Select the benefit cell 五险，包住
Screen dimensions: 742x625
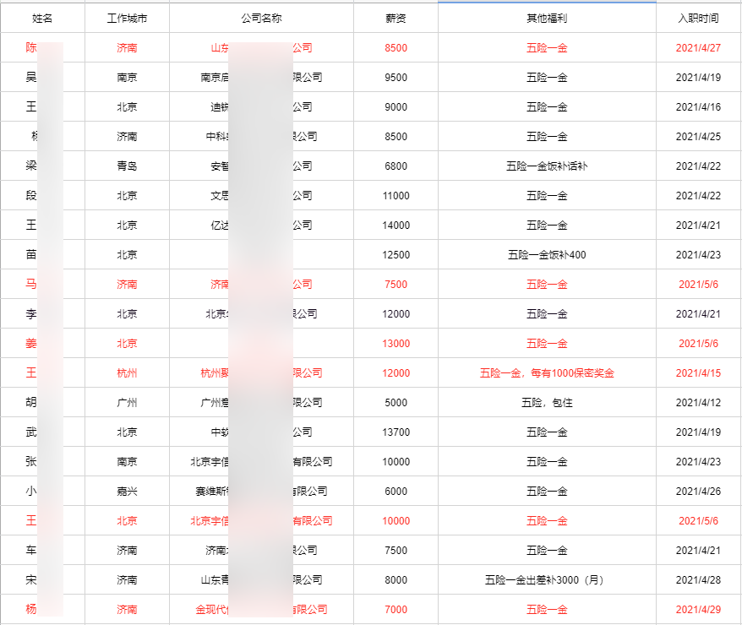547,403
